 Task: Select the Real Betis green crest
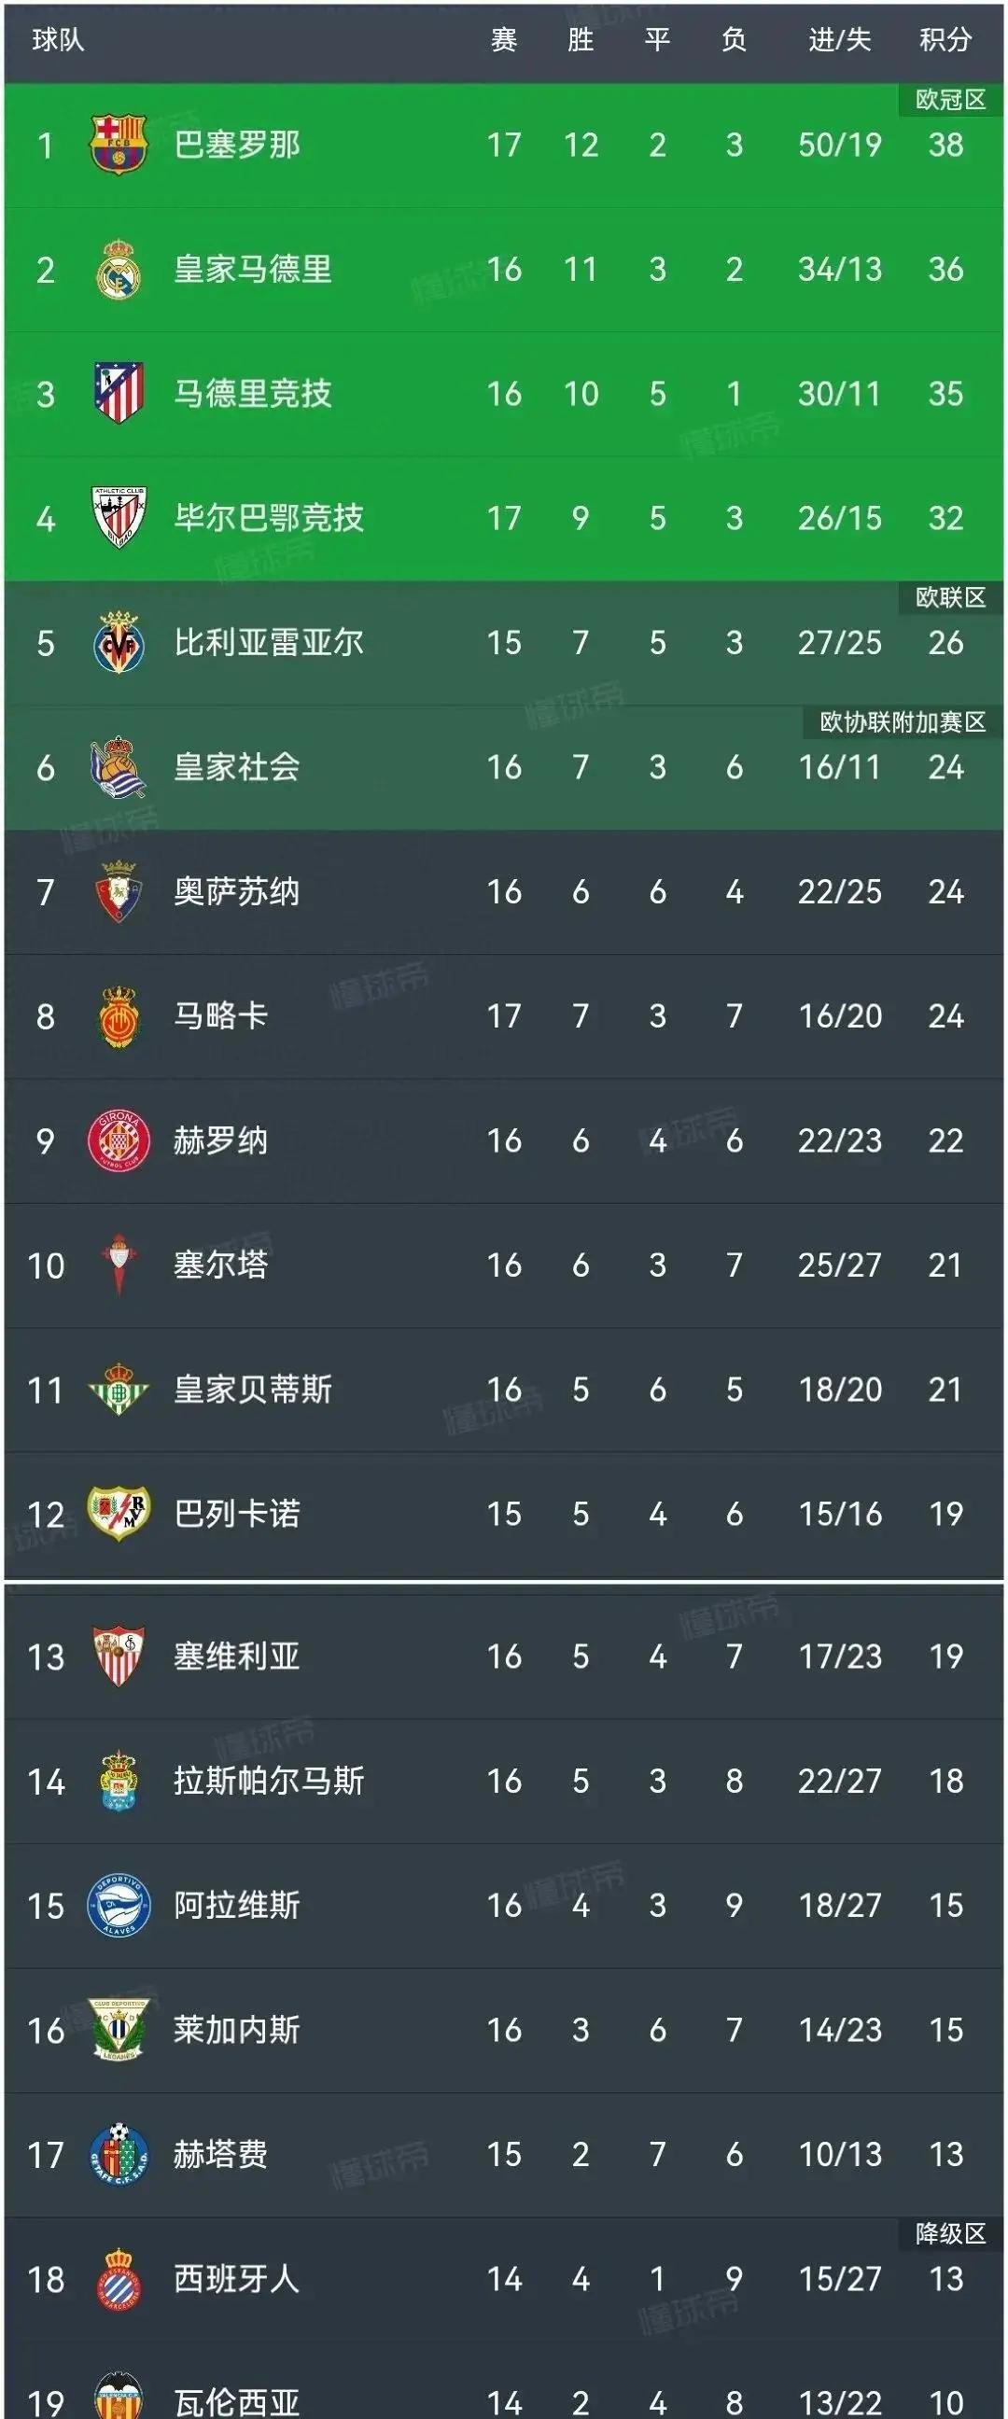point(119,1389)
